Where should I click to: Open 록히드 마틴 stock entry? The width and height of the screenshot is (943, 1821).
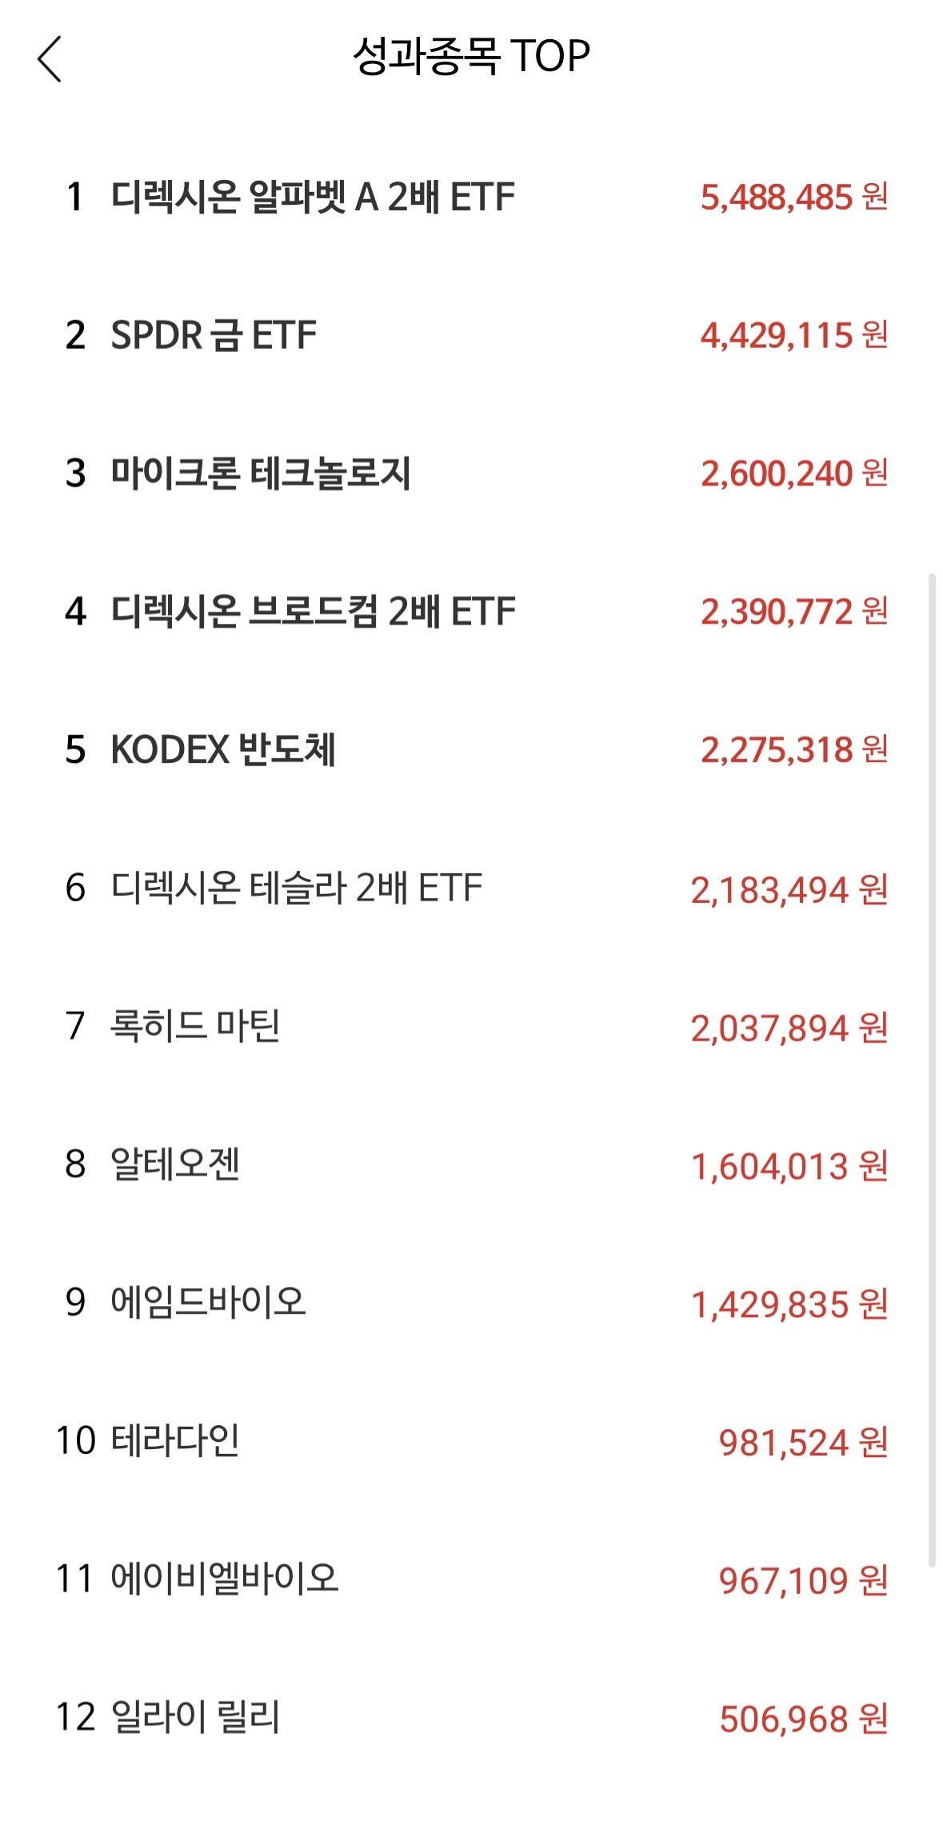(471, 1027)
